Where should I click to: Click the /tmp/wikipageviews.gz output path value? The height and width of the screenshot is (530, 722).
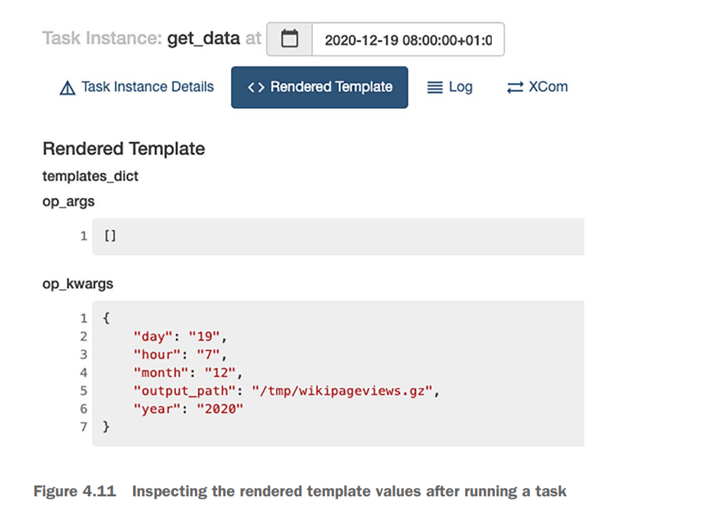343,391
